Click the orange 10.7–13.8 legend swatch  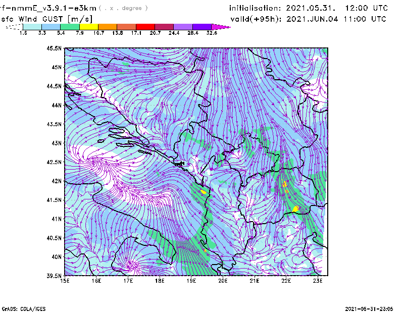pyautogui.click(x=108, y=27)
